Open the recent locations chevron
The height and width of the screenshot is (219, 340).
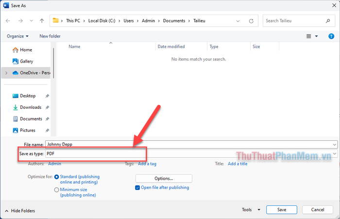tap(32, 21)
